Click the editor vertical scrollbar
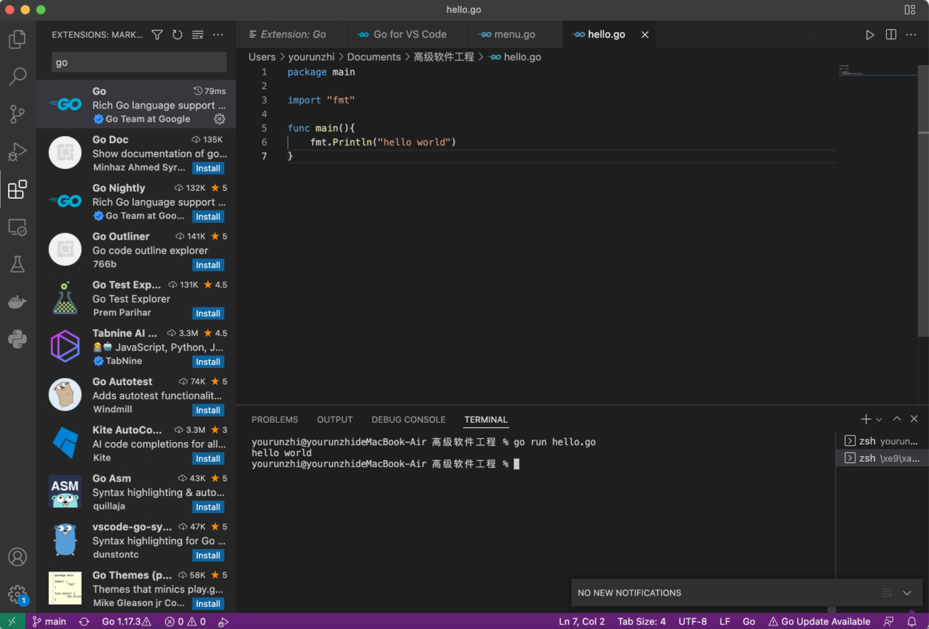Image resolution: width=929 pixels, height=629 pixels. tap(923, 201)
